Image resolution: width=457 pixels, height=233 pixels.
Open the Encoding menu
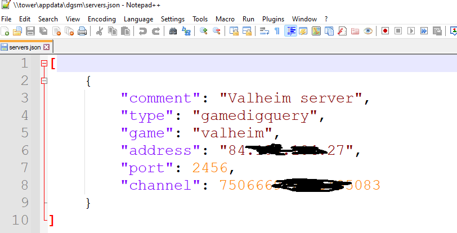pyautogui.click(x=102, y=19)
